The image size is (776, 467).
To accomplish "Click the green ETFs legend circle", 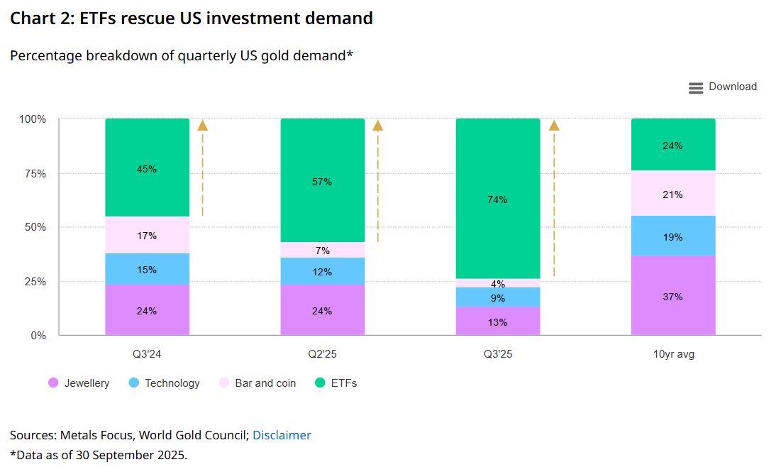I will [x=320, y=383].
